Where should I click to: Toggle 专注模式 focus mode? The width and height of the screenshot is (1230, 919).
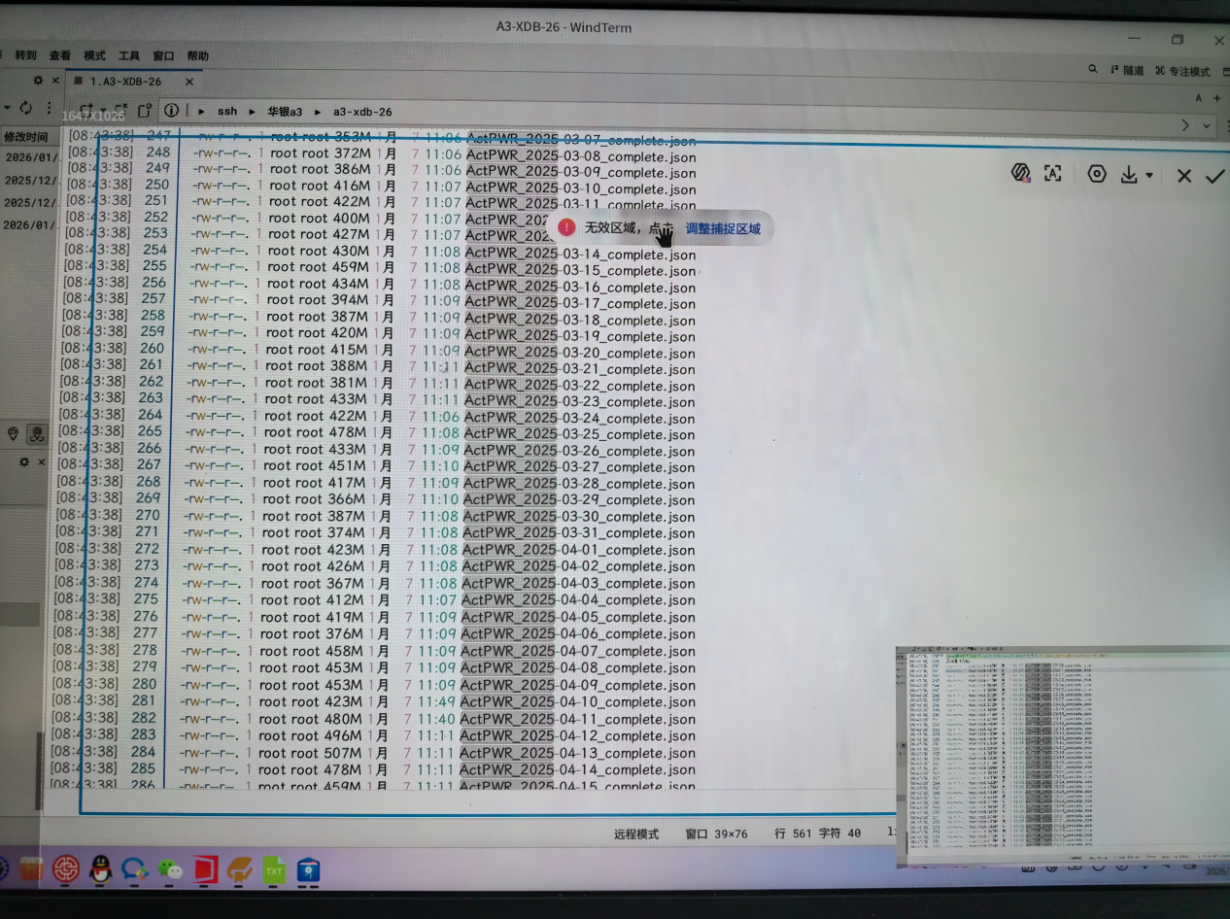pyautogui.click(x=1182, y=71)
